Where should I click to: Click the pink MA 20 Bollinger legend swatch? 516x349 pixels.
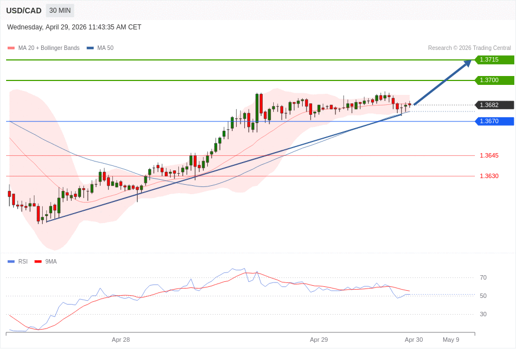click(x=11, y=48)
